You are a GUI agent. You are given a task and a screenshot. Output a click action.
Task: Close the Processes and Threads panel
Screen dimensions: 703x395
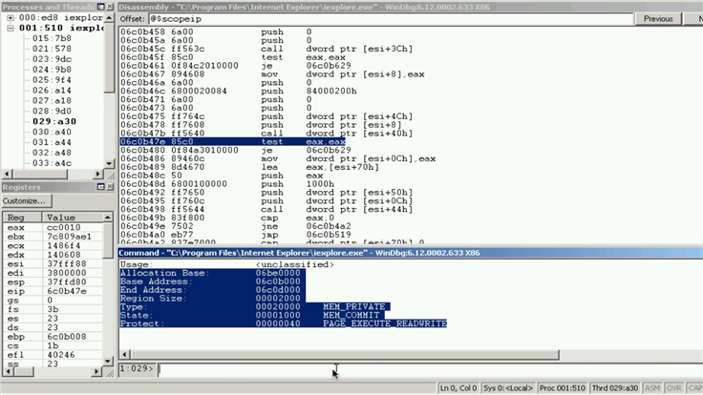(110, 6)
